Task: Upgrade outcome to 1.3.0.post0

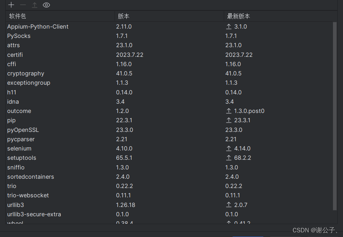Action: pyautogui.click(x=228, y=111)
